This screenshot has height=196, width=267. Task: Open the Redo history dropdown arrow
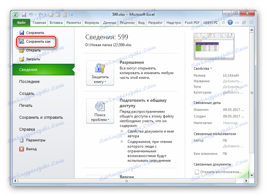click(46, 15)
